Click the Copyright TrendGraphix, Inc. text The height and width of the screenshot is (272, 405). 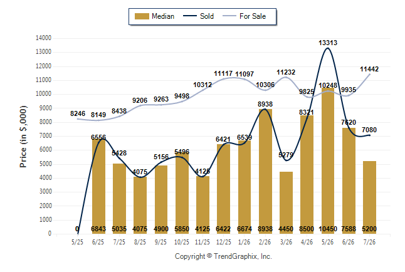223,256
